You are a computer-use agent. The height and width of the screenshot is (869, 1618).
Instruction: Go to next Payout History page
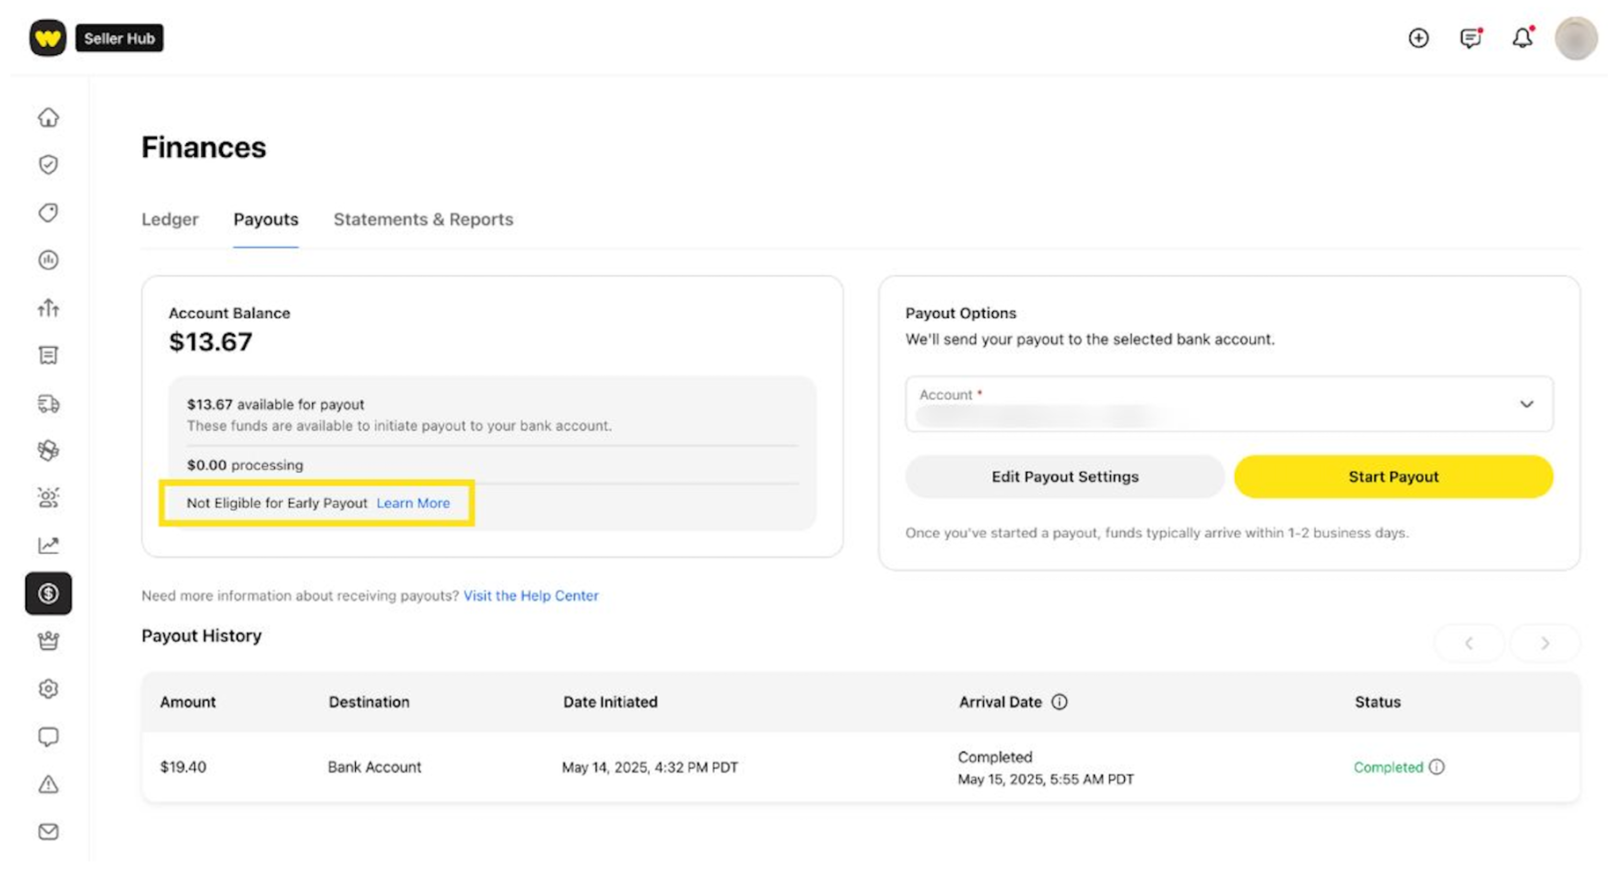coord(1545,643)
